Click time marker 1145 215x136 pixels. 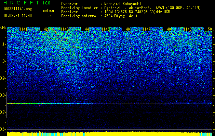point(105,29)
